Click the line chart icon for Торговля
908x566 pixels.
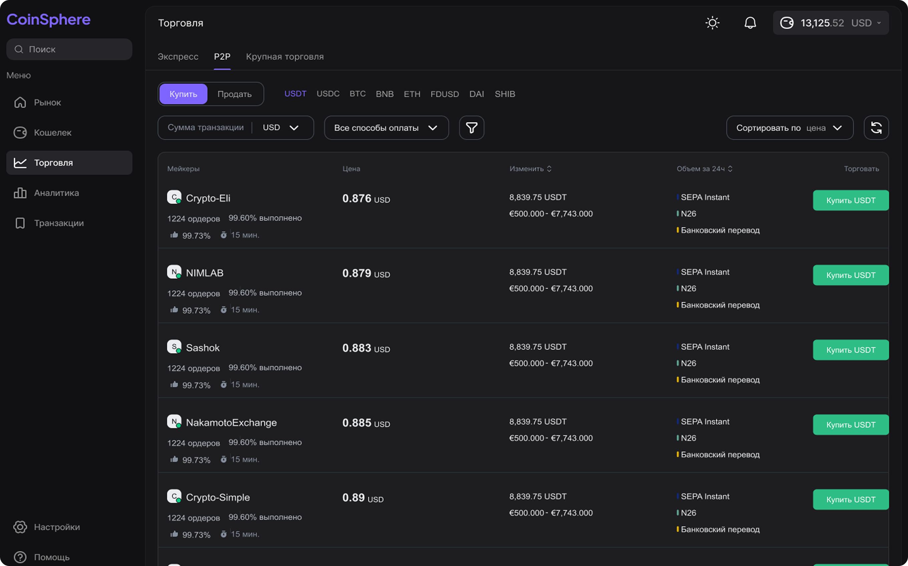20,163
